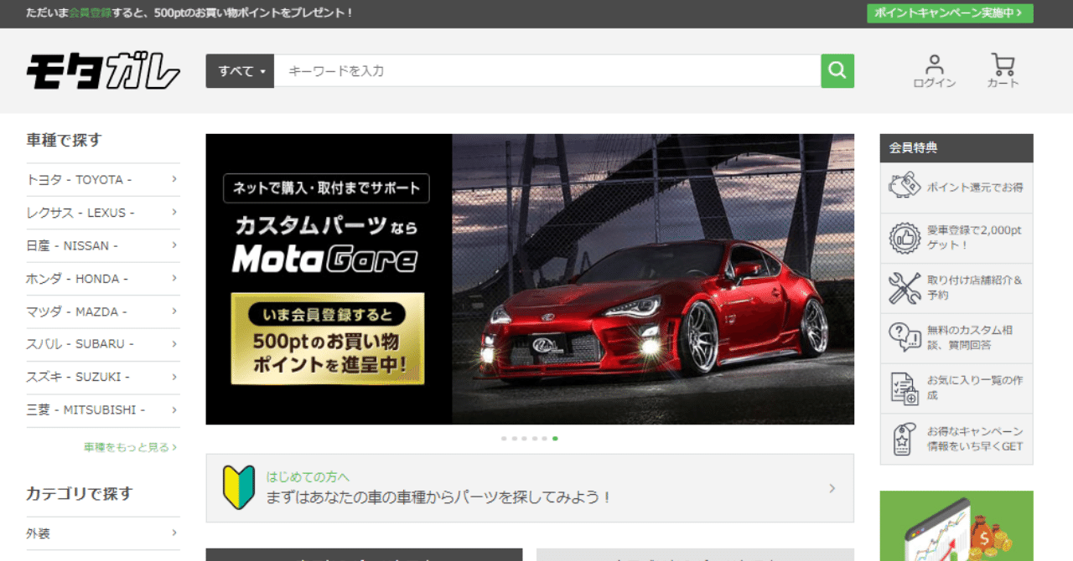1073x561 pixels.
Task: Select トヨタ - TOYOTA - menu item
Action: click(103, 180)
